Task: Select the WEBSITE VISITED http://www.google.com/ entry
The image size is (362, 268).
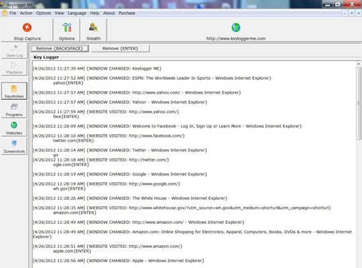Action: 107,184
